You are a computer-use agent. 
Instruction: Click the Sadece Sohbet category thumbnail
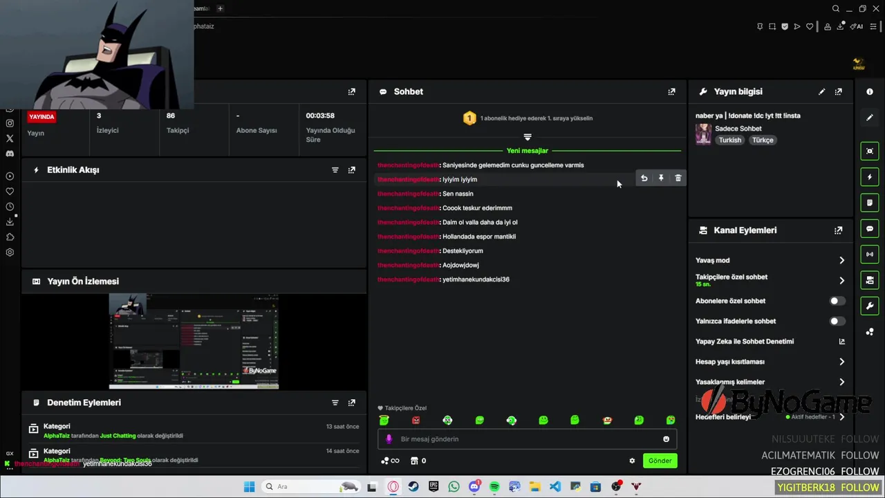[x=703, y=134]
